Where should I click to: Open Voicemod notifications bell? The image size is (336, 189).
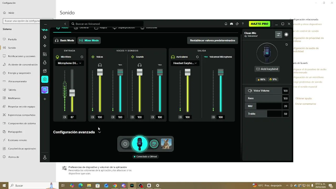pos(226,24)
